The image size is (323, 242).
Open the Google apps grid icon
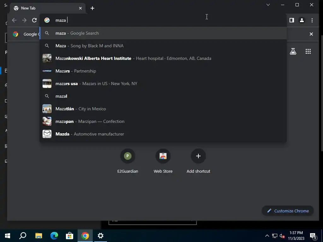(308, 51)
